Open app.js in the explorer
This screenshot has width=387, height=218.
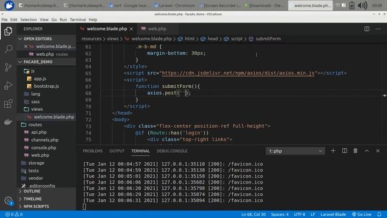[40, 79]
